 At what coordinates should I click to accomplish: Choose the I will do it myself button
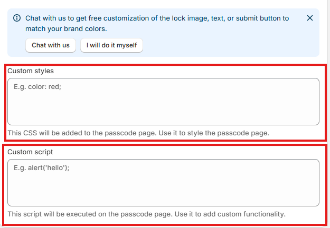coord(111,45)
